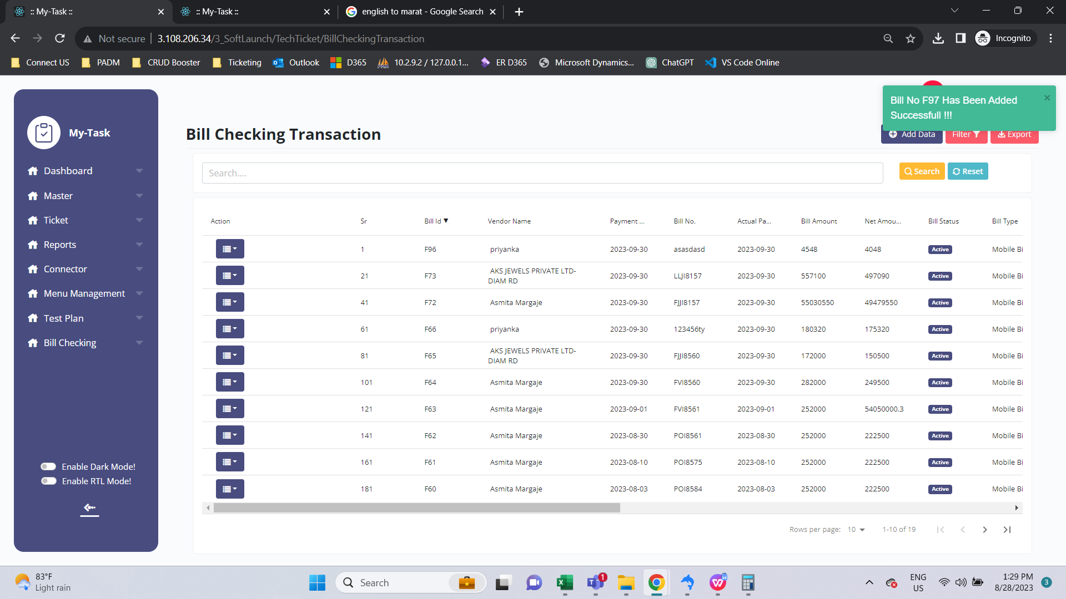Click the Vendor Name column header
The image size is (1066, 599).
(509, 221)
